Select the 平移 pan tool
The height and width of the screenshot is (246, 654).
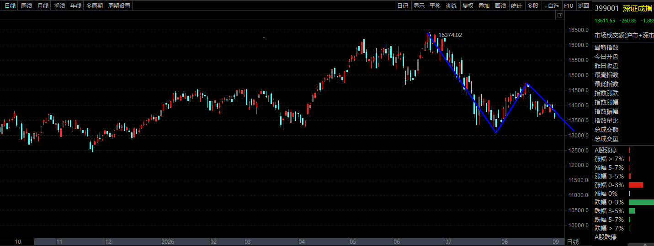point(435,6)
